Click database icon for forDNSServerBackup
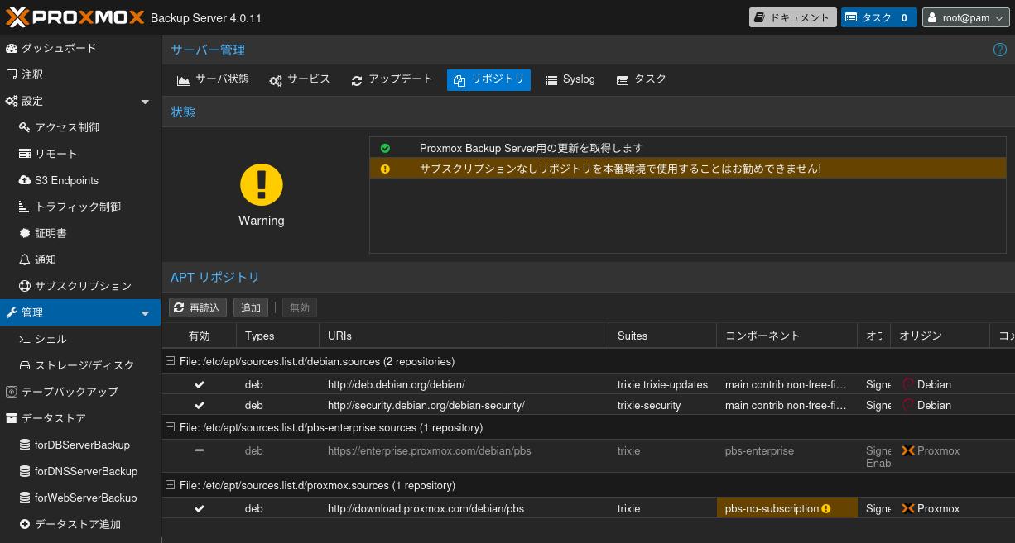Screen dimensions: 1015x543 25,471
